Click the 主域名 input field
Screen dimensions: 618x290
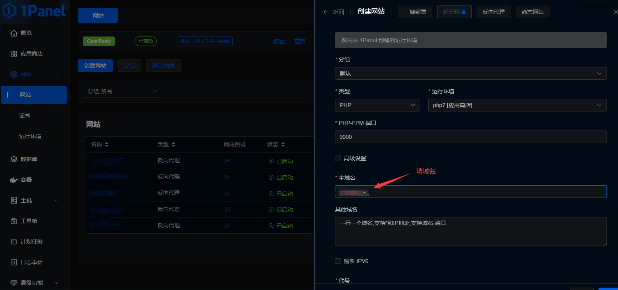pyautogui.click(x=471, y=192)
